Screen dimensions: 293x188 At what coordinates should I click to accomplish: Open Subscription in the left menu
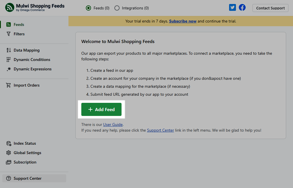[25, 162]
